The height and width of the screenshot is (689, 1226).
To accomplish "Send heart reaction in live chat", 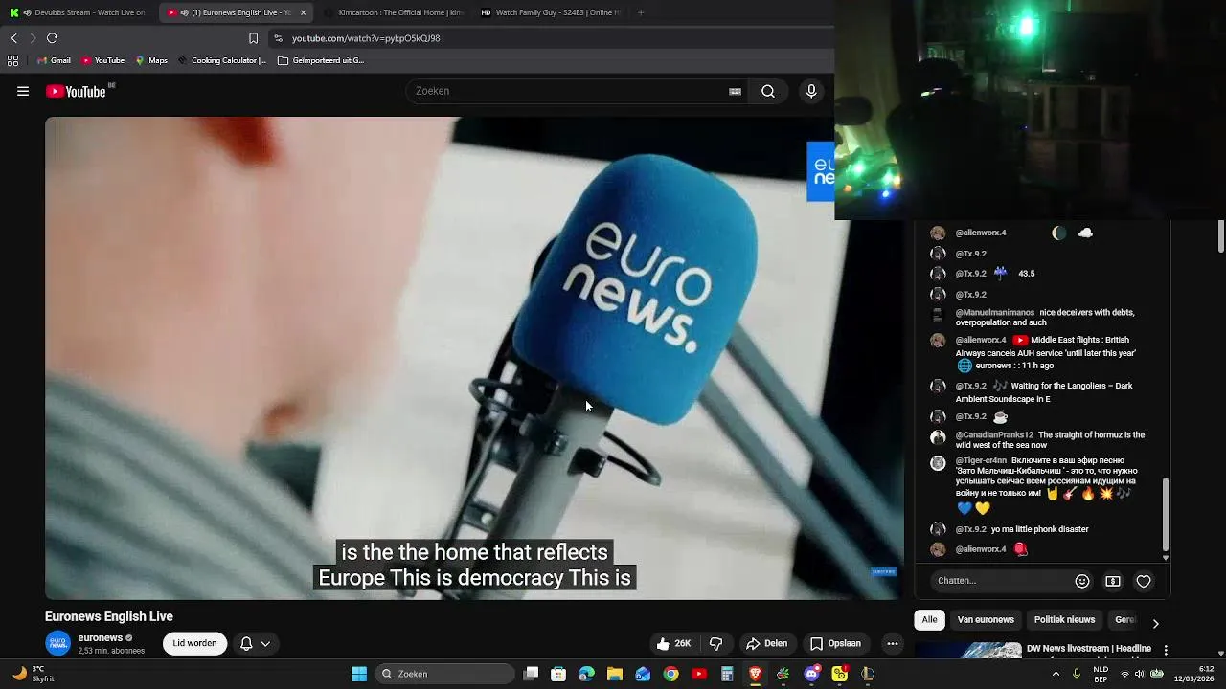I will click(x=1144, y=581).
